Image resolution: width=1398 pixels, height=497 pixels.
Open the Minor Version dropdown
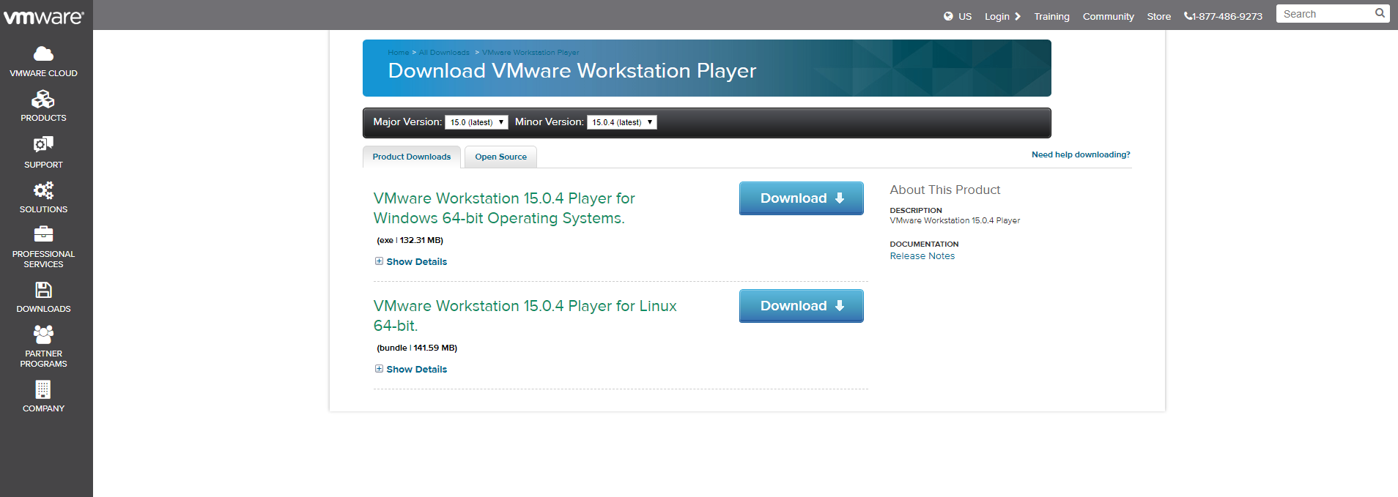[621, 122]
